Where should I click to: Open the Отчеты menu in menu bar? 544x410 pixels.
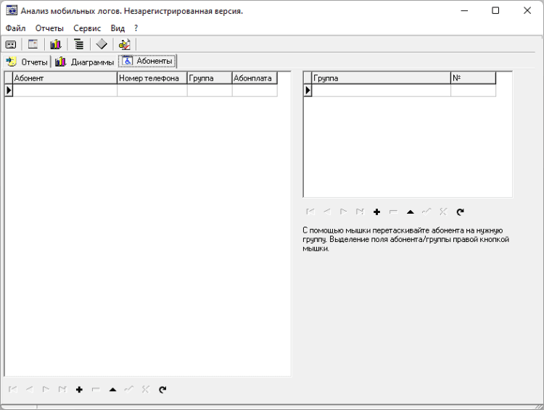[x=49, y=28]
